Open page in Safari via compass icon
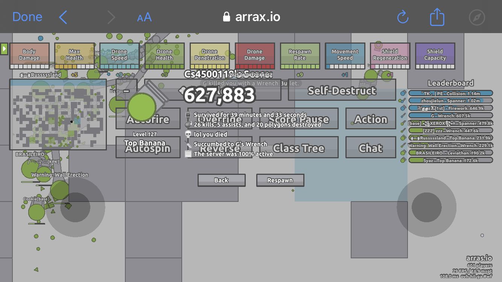 477,17
